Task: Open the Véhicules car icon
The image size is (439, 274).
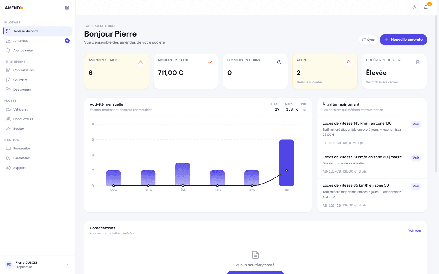Action: click(8, 109)
